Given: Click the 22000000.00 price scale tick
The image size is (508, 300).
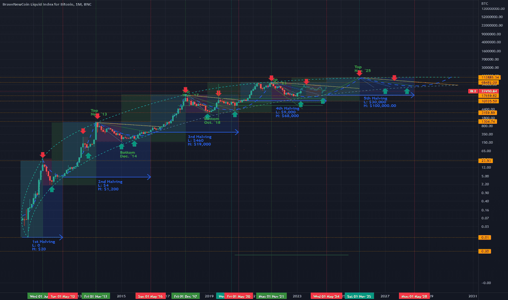Looking at the screenshot, I should coord(493,25).
